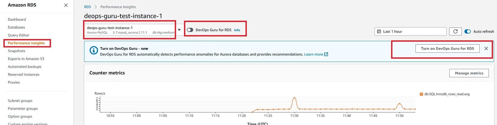Select Performance insights in sidebar
The height and width of the screenshot is (125, 497).
tap(26, 43)
